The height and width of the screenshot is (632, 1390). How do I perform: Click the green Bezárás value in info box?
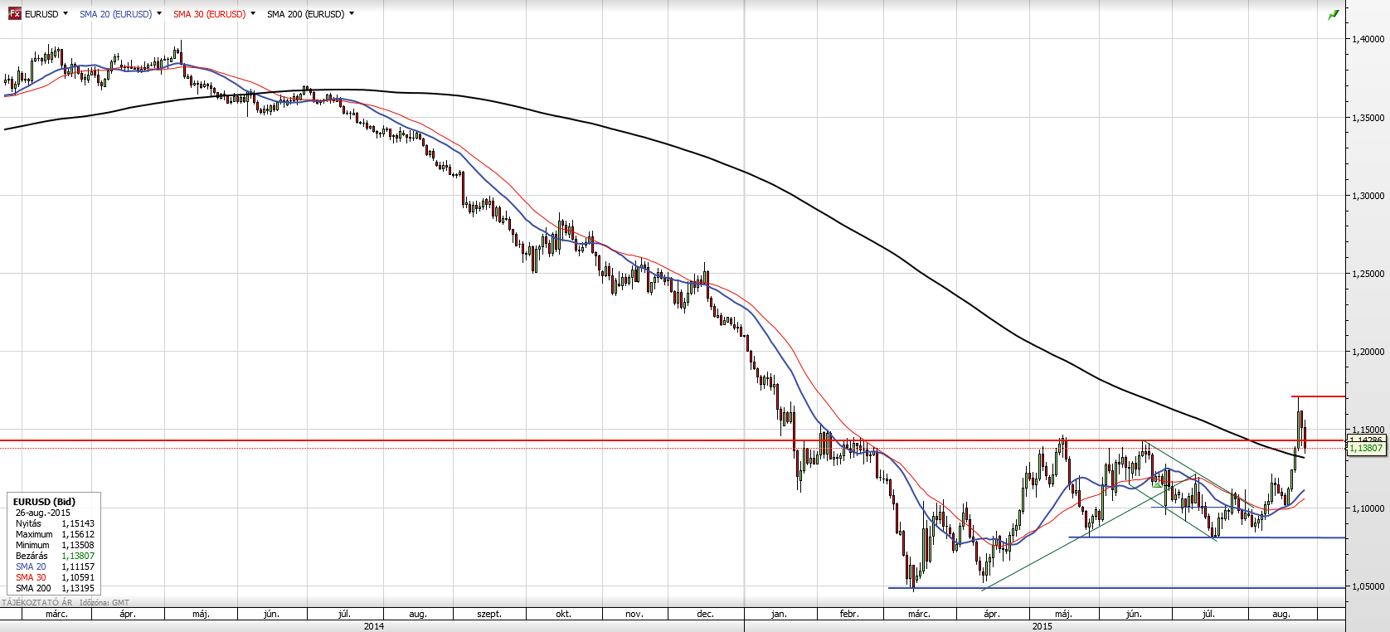(78, 556)
